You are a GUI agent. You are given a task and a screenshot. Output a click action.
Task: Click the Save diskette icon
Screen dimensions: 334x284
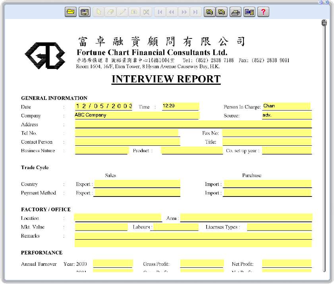point(84,12)
